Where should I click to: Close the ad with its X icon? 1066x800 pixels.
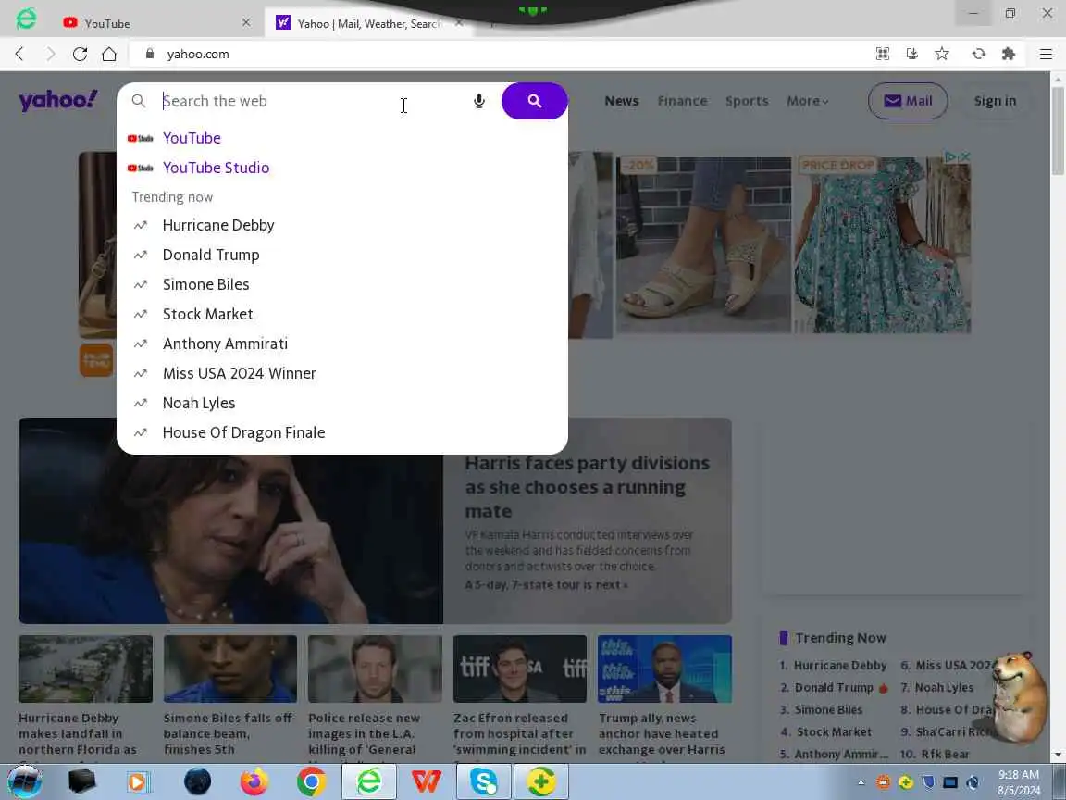(x=964, y=157)
